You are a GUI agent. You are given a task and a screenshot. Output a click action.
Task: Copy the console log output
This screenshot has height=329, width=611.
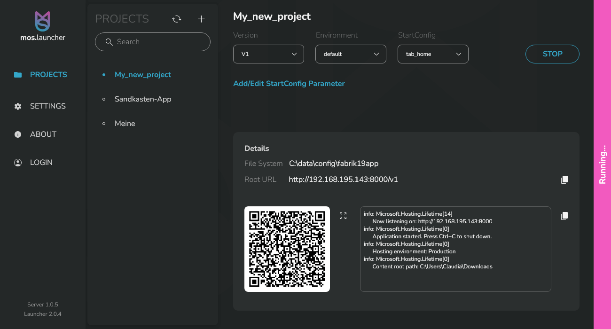pyautogui.click(x=564, y=215)
